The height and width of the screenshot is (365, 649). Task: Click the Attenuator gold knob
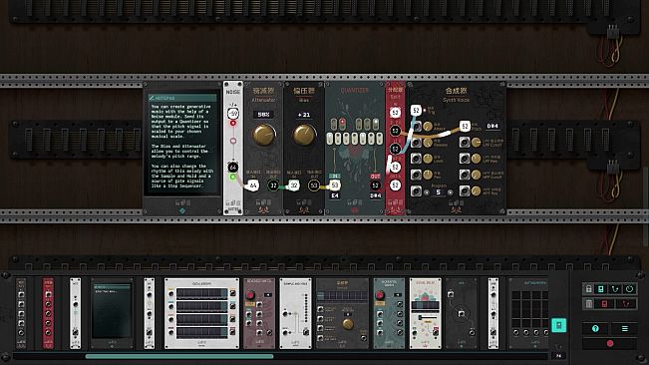(263, 135)
